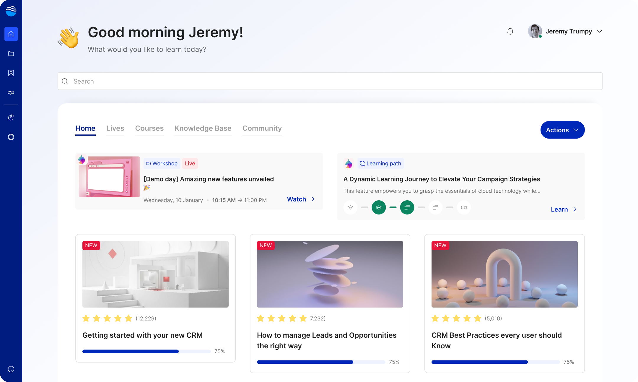Open the analytics pie chart icon
This screenshot has height=382, width=638.
pyautogui.click(x=11, y=118)
